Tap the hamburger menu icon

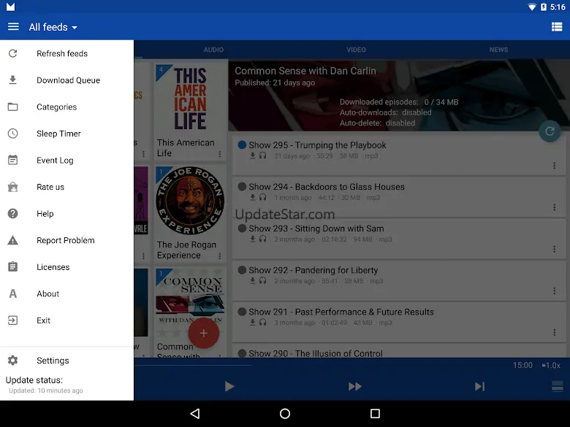pyautogui.click(x=13, y=27)
